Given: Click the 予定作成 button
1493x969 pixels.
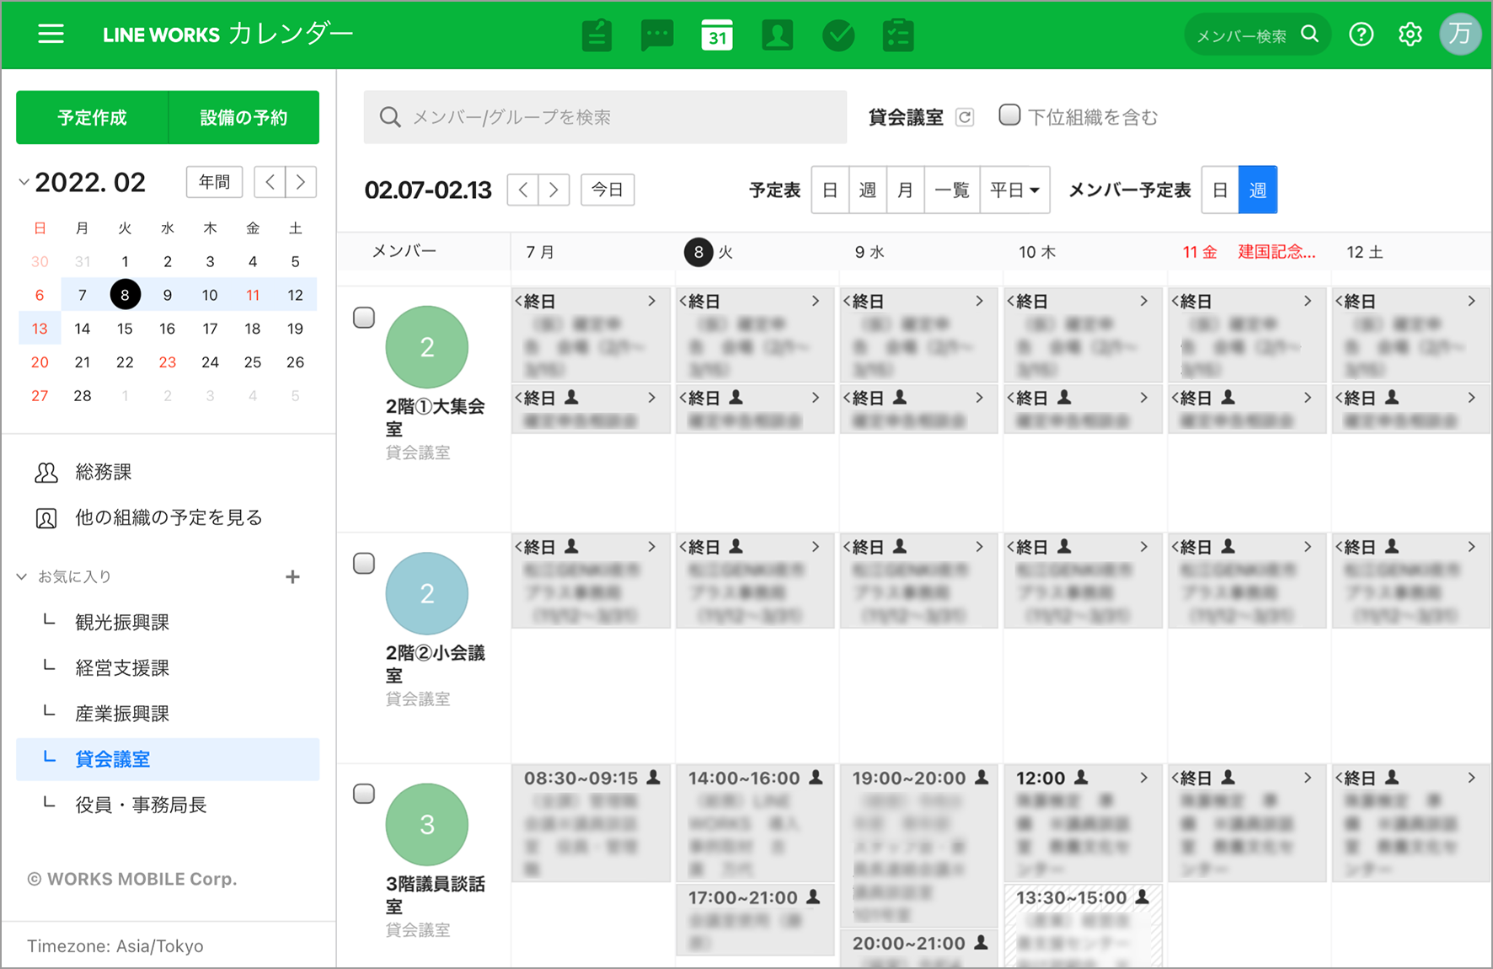Looking at the screenshot, I should tap(93, 118).
